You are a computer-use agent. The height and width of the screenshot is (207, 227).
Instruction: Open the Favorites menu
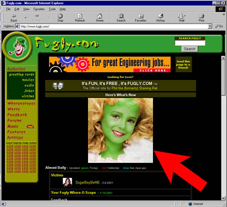[39, 9]
